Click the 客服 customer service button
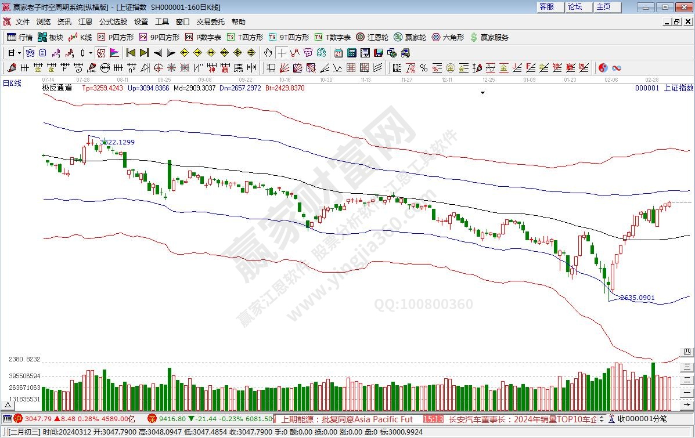The width and height of the screenshot is (695, 438). (x=546, y=7)
